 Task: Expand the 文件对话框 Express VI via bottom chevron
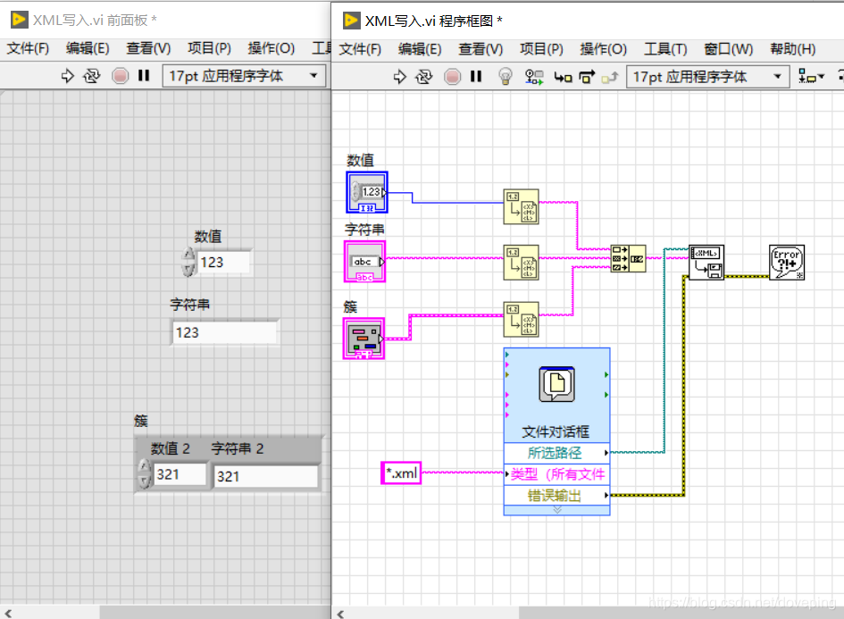pyautogui.click(x=556, y=509)
